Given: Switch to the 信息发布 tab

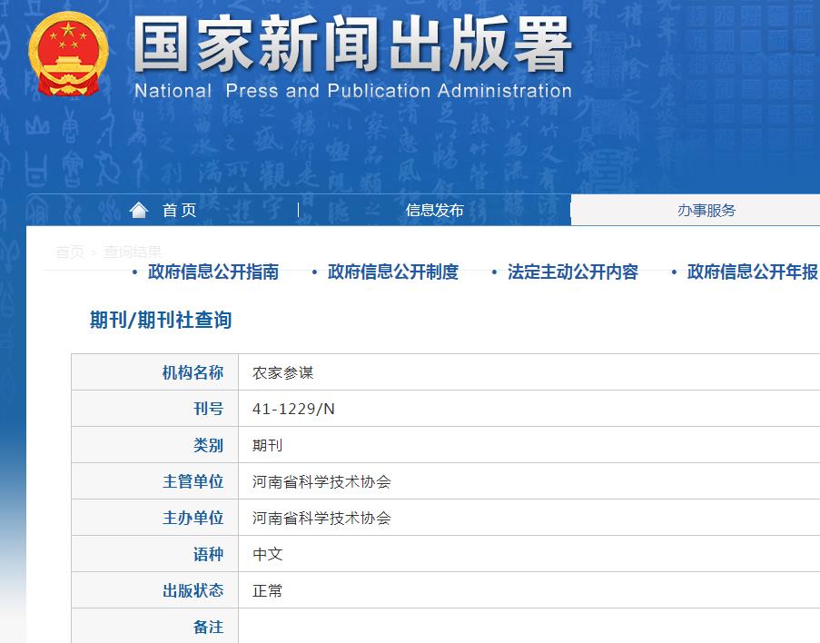Looking at the screenshot, I should coord(436,209).
